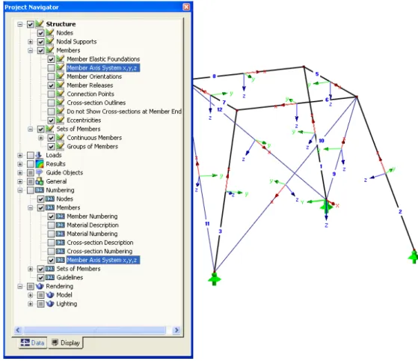Click the Rendering teapot icon
This screenshot has width=418, height=361.
coord(40,286)
